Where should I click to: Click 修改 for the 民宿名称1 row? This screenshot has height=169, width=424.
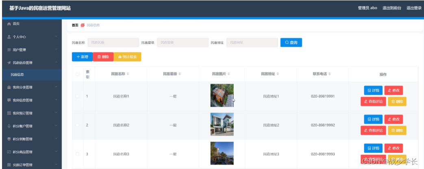point(394,90)
